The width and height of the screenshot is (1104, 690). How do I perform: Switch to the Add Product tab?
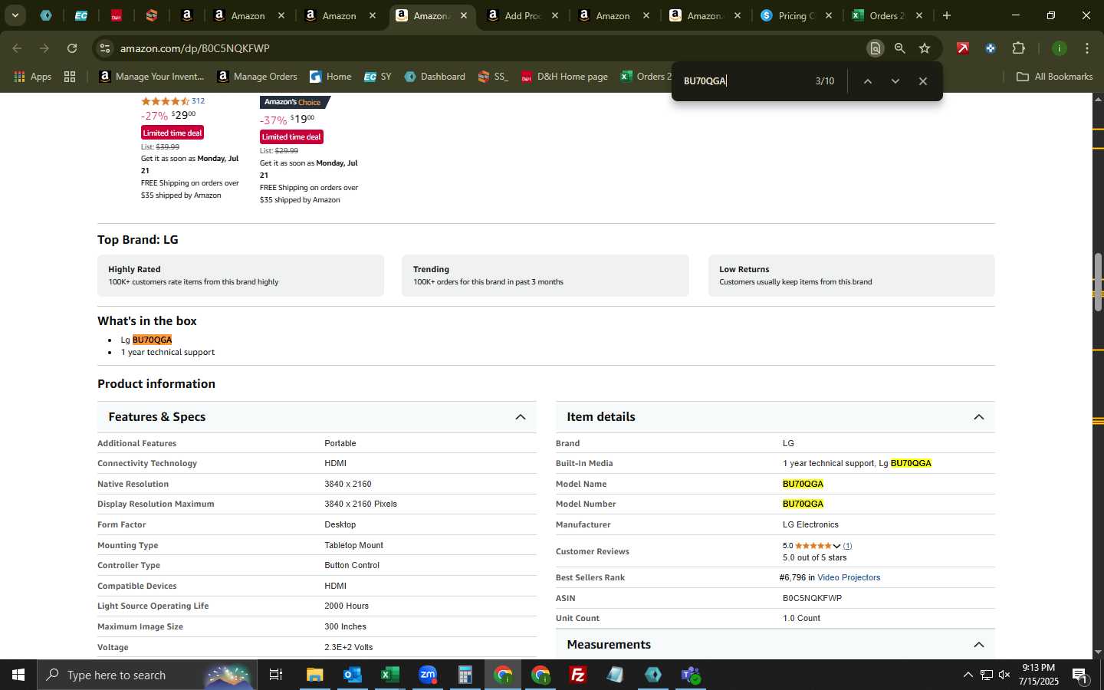[524, 15]
